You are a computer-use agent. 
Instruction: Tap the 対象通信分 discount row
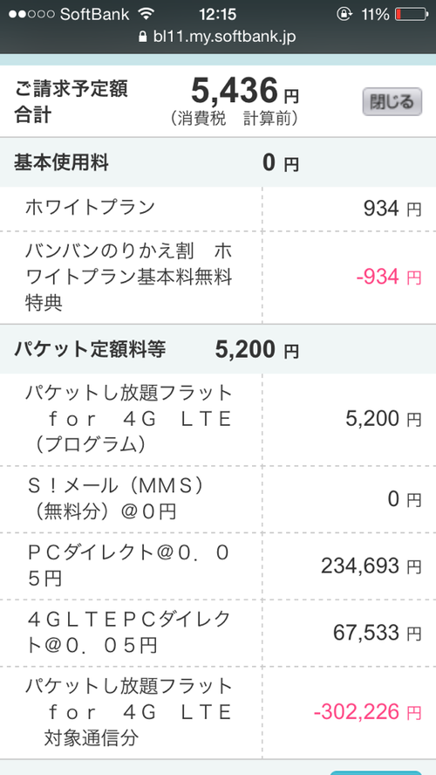(x=218, y=713)
